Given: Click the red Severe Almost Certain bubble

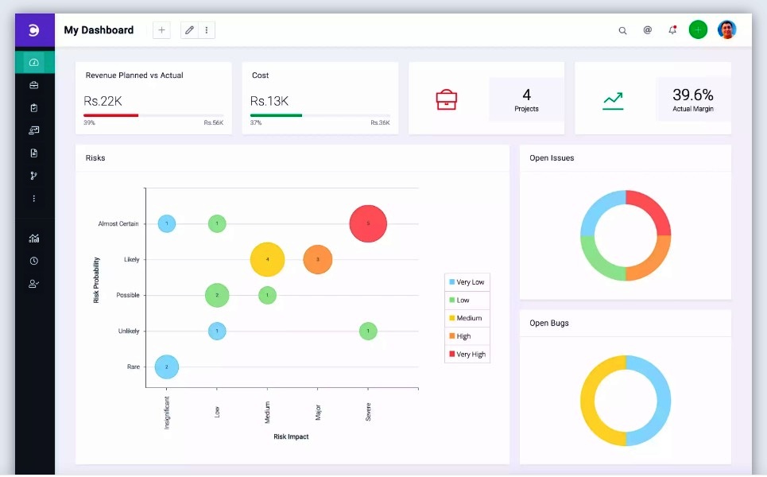Looking at the screenshot, I should tap(368, 223).
